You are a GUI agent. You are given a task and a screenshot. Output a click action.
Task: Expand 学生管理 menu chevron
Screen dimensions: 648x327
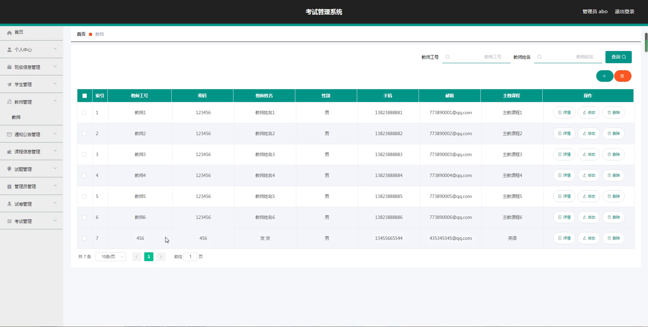55,84
